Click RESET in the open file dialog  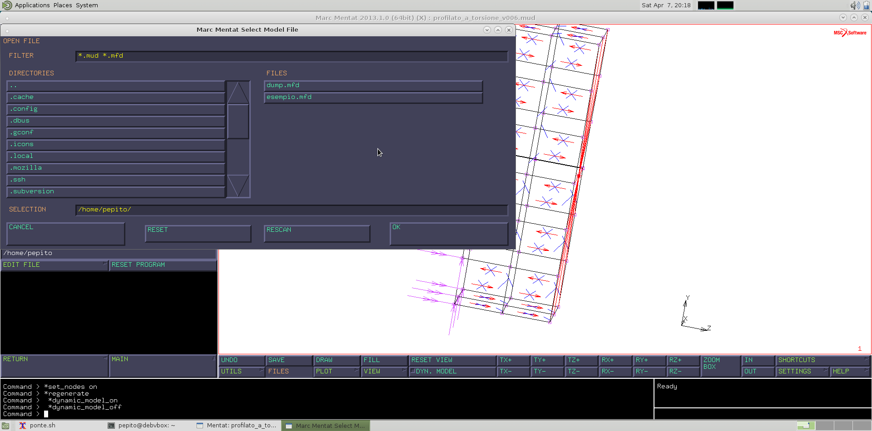coord(198,234)
